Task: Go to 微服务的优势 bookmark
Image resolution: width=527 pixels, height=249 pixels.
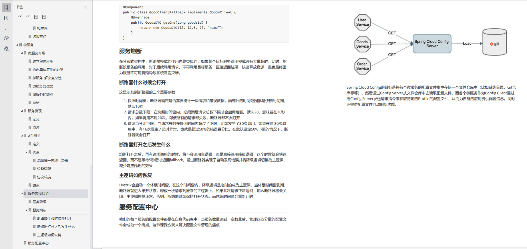Action: pos(43,86)
